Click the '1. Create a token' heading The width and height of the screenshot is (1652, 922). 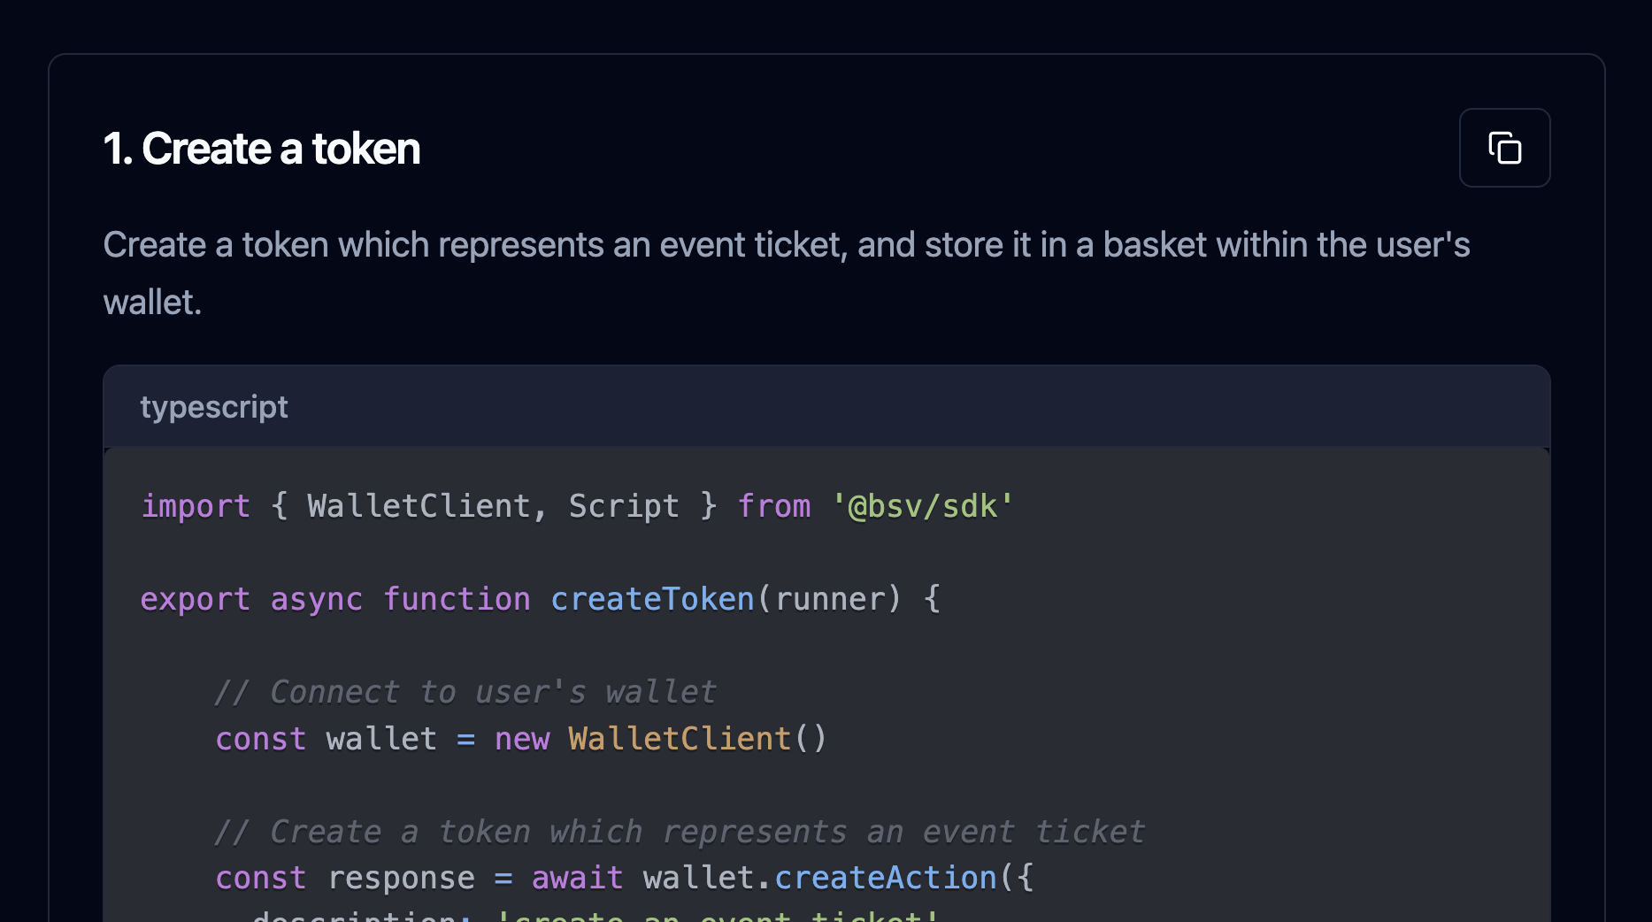pos(262,149)
